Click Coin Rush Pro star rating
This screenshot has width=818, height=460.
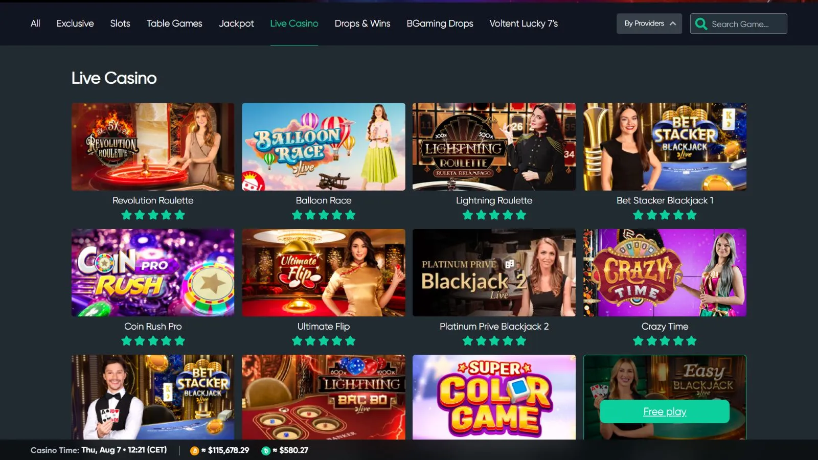point(153,341)
